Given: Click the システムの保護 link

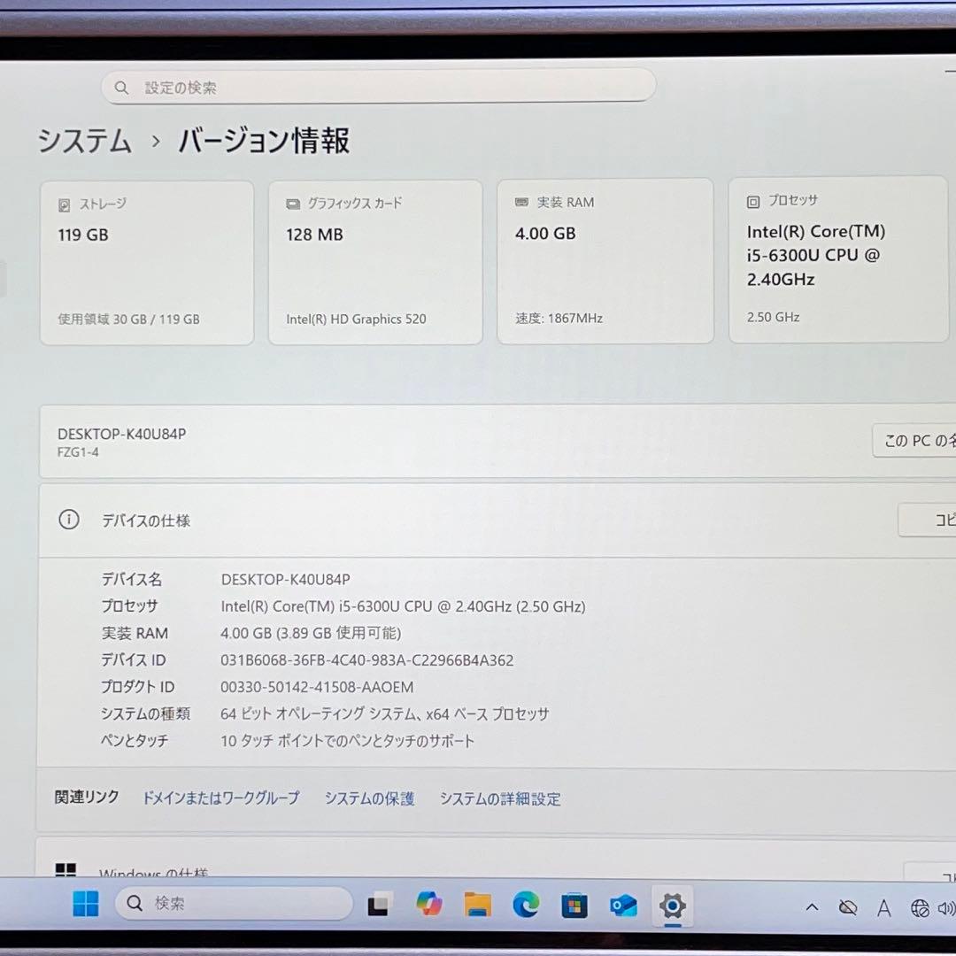Looking at the screenshot, I should point(369,798).
